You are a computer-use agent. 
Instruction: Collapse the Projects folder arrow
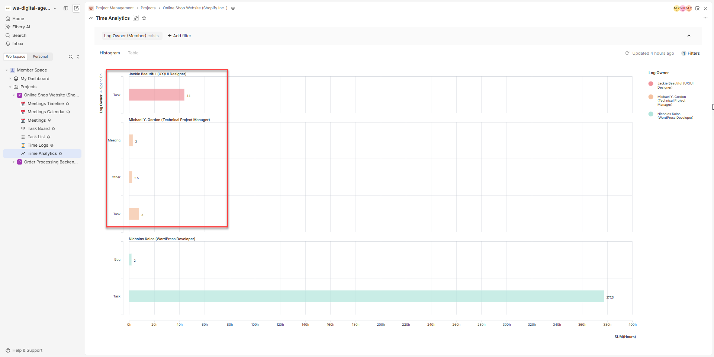click(10, 87)
